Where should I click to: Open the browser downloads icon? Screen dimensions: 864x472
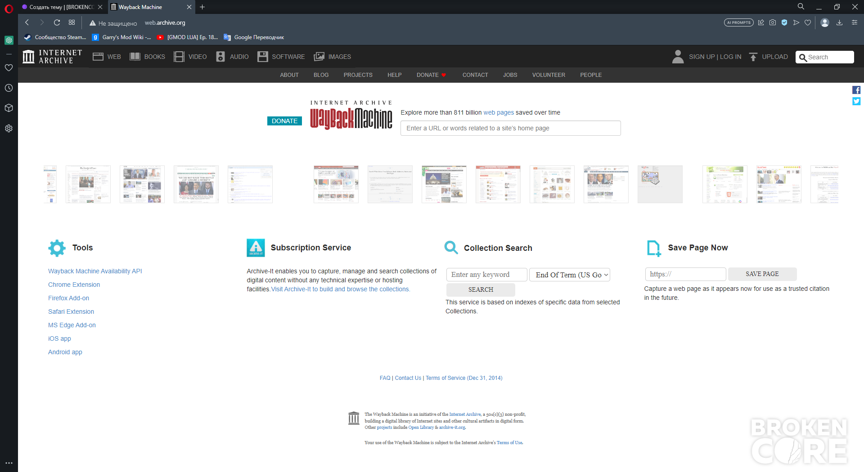839,22
